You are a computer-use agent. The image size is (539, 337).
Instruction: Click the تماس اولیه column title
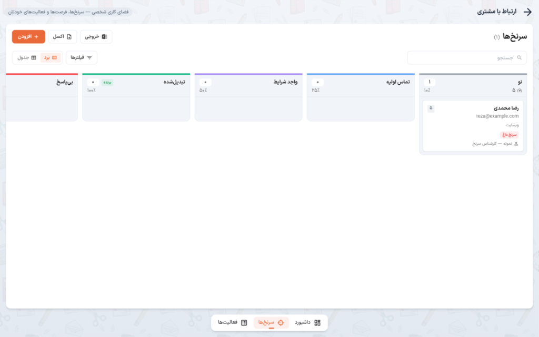tap(398, 82)
